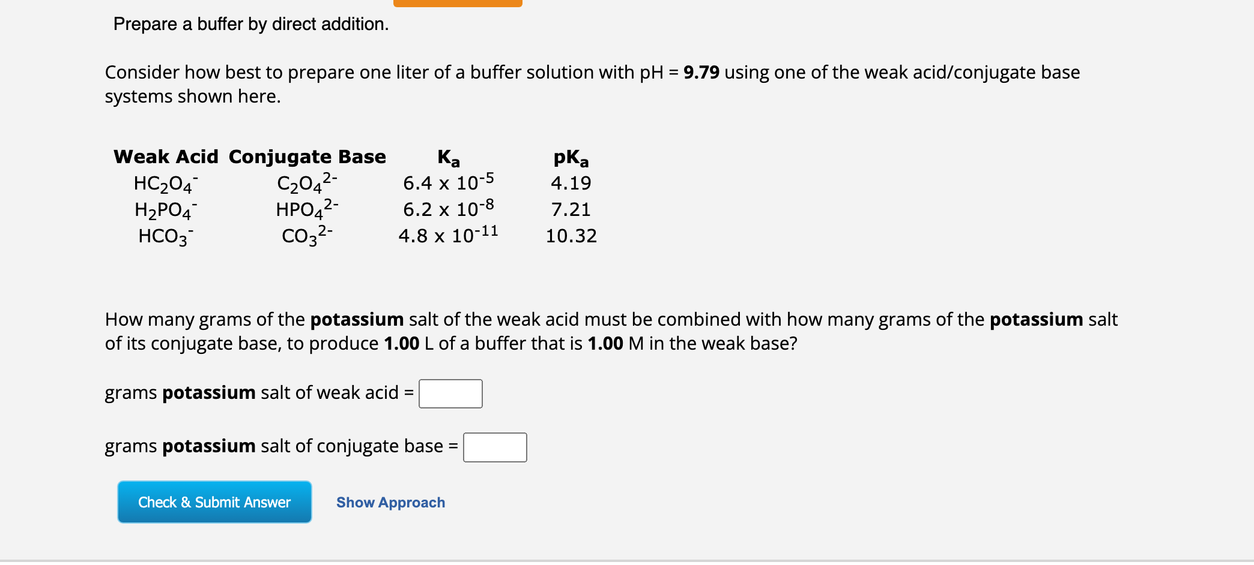This screenshot has width=1254, height=565.
Task: Select the CO3 2- conjugate base entry
Action: pyautogui.click(x=307, y=236)
